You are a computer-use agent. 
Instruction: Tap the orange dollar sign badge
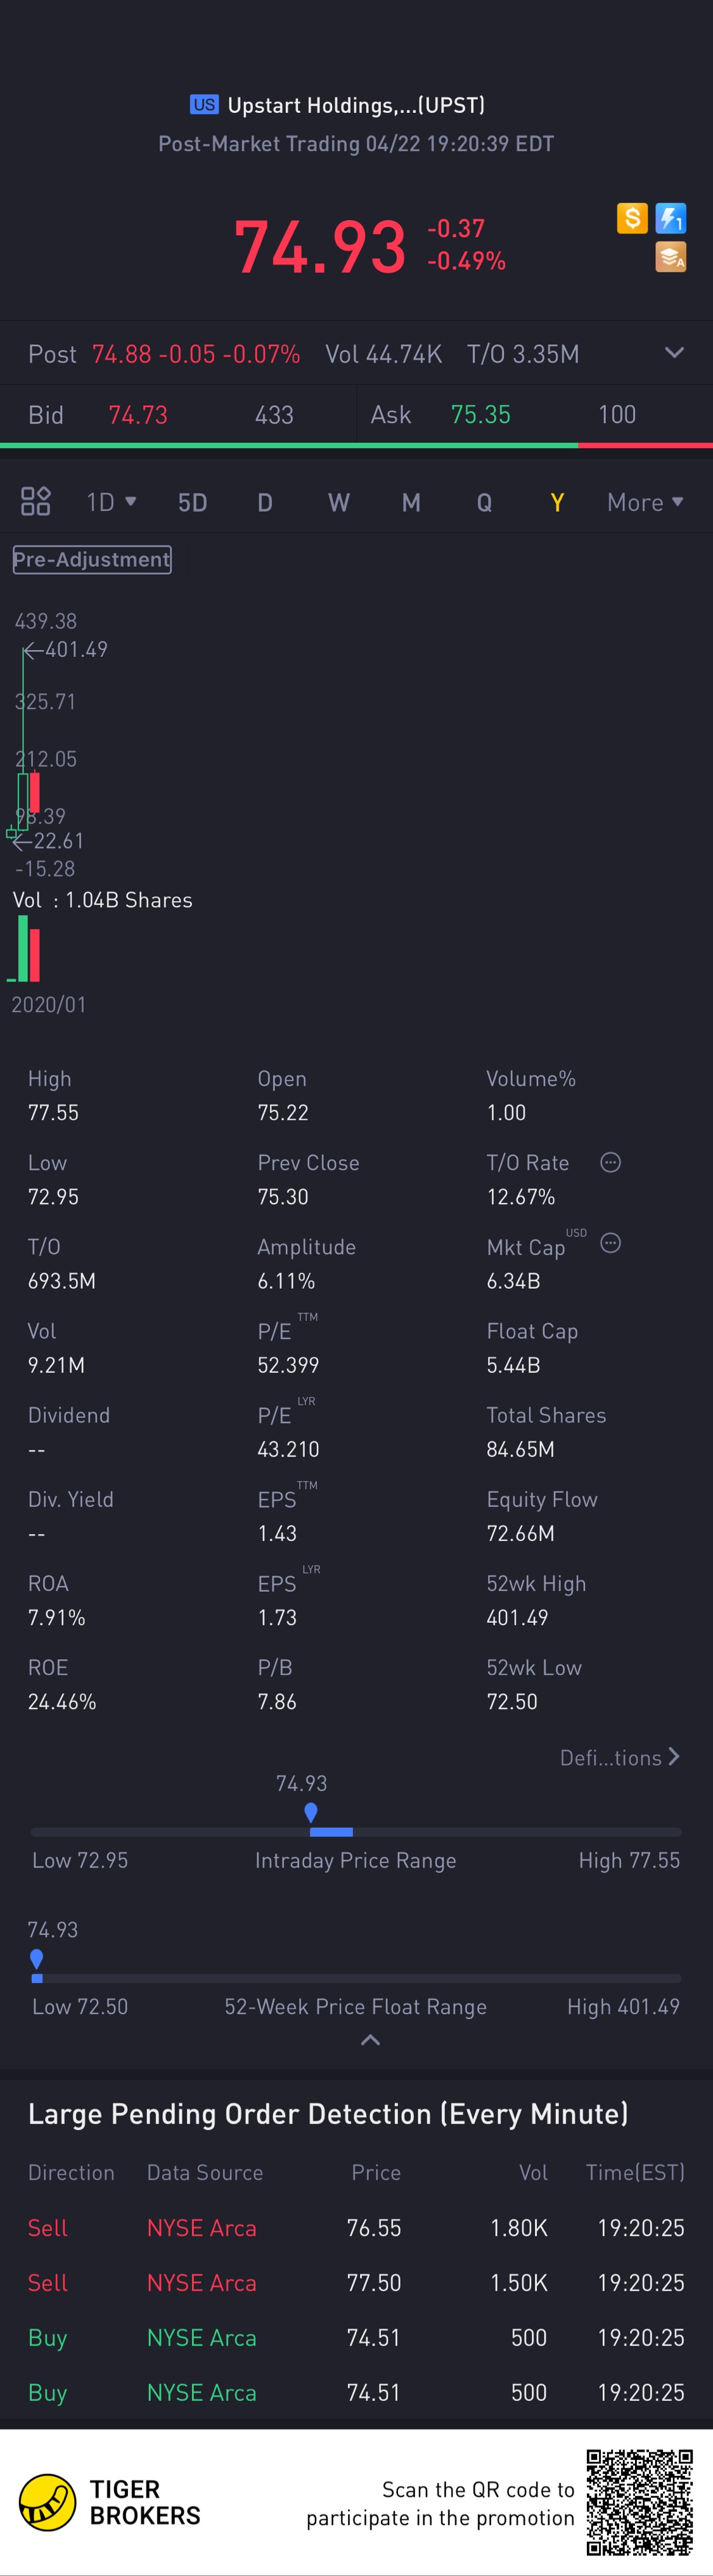pyautogui.click(x=632, y=218)
